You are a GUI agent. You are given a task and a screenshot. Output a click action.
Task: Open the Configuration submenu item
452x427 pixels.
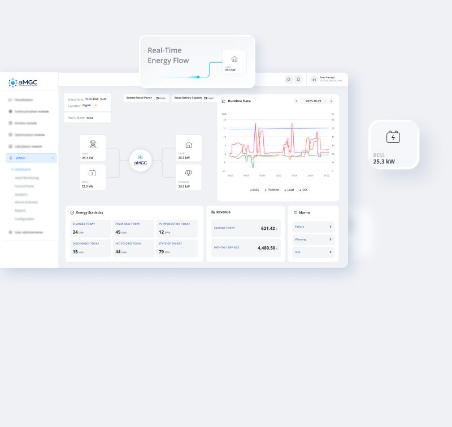[x=24, y=219]
